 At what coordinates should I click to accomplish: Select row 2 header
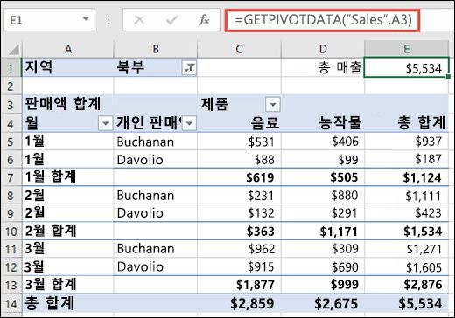[11, 86]
